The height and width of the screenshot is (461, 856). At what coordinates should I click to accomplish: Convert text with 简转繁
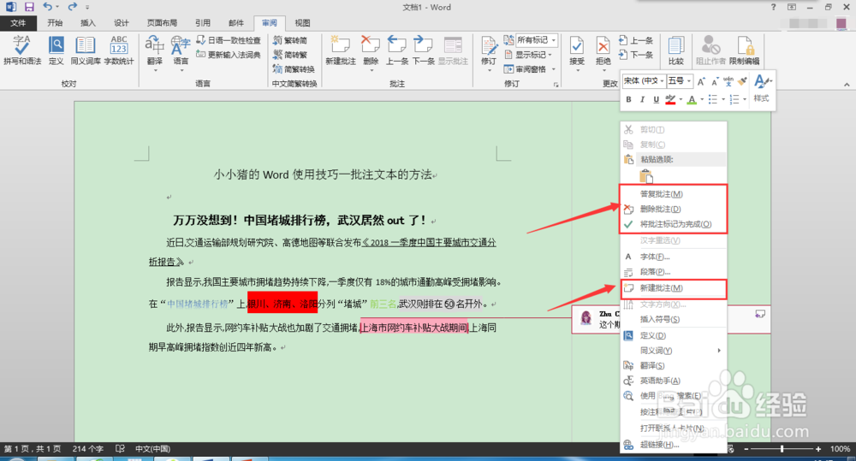click(x=290, y=55)
